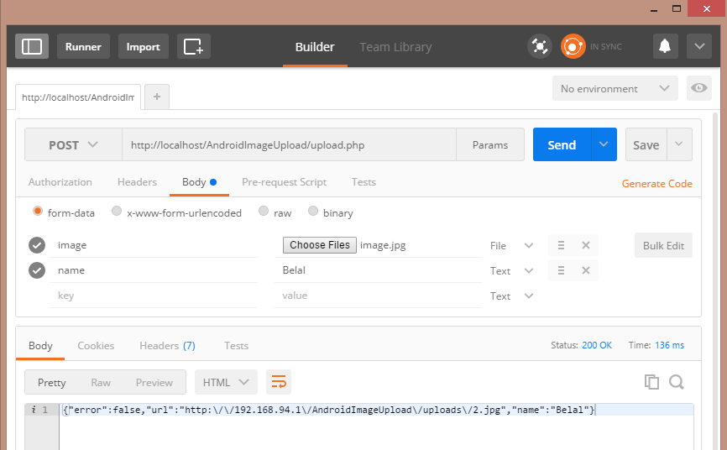Click the Generate Code link
Viewport: 727px width, 450px height.
tap(657, 184)
